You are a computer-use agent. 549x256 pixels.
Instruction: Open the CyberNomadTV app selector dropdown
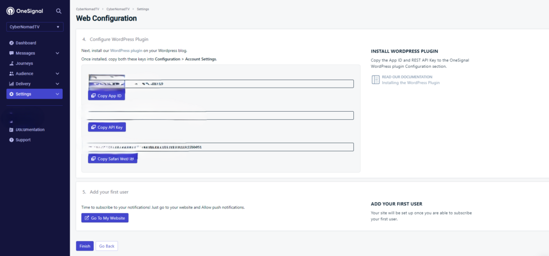[35, 27]
